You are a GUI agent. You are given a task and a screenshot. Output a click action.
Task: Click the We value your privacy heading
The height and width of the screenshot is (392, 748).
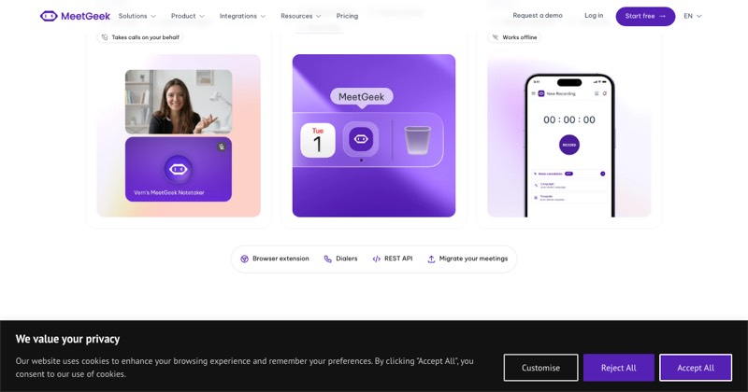click(67, 339)
